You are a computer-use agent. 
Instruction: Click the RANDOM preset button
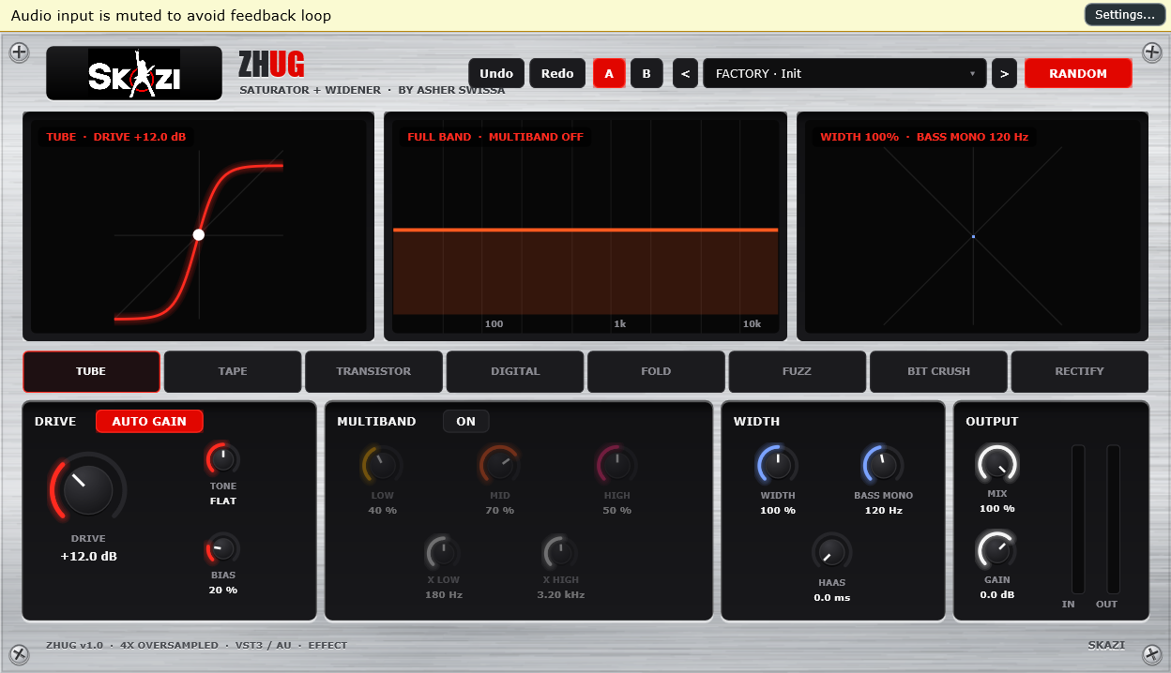1078,73
